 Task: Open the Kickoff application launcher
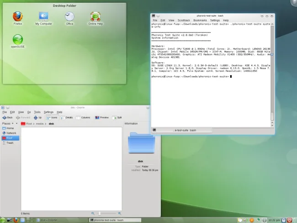tap(3, 220)
